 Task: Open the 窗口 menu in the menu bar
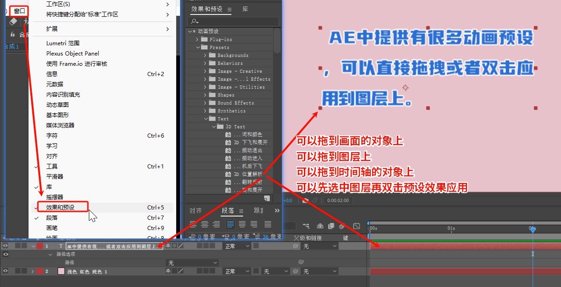(x=19, y=11)
